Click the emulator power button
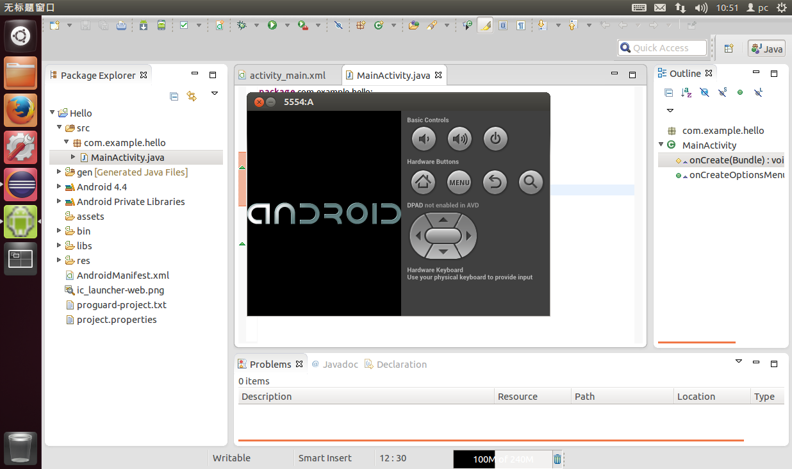Viewport: 792px width, 469px height. pyautogui.click(x=495, y=138)
